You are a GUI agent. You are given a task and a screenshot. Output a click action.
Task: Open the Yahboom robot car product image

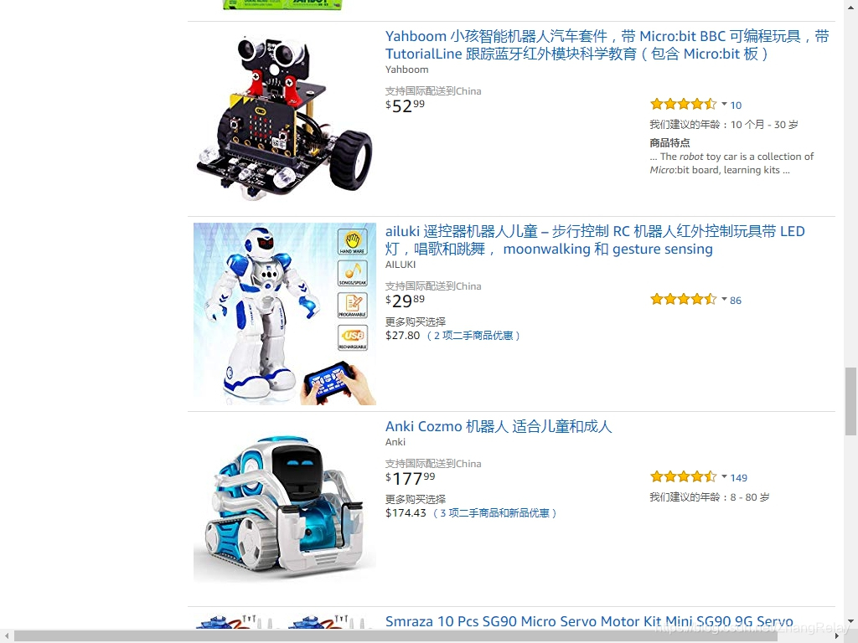click(285, 117)
